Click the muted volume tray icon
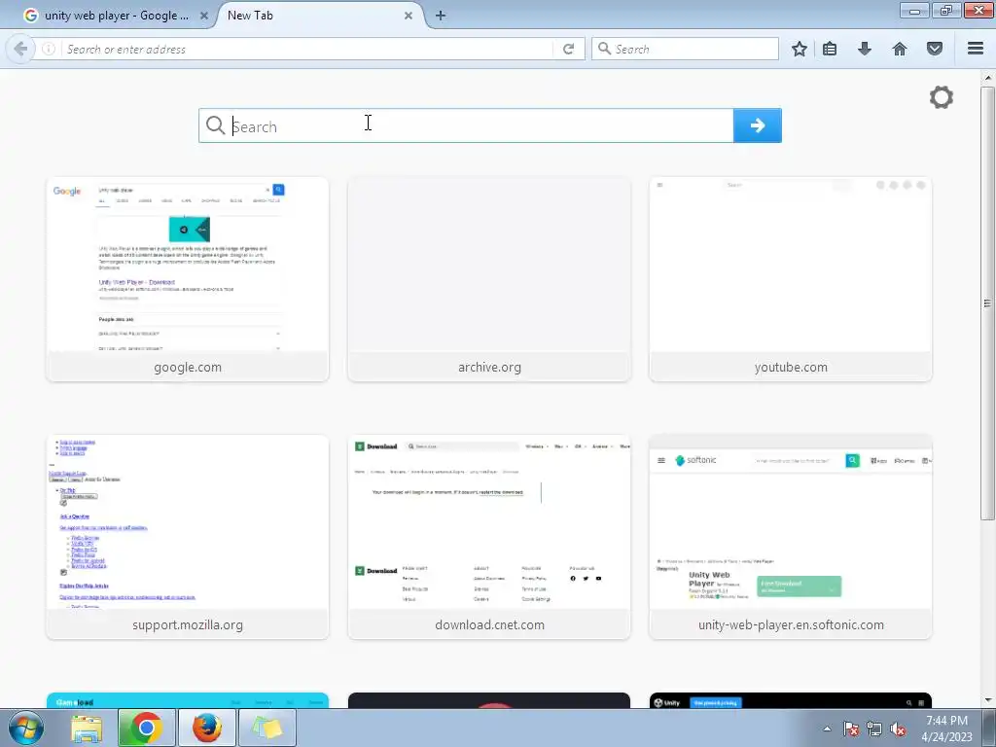The width and height of the screenshot is (996, 747). coord(898,729)
